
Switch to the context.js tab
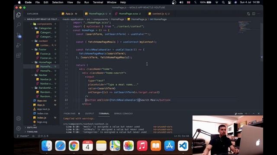click(161, 14)
